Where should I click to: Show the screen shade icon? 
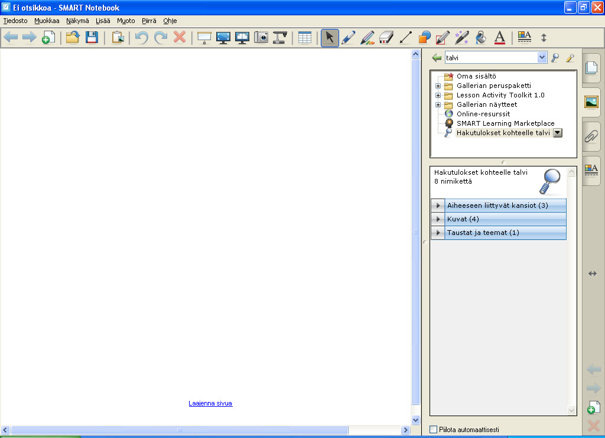(x=204, y=37)
